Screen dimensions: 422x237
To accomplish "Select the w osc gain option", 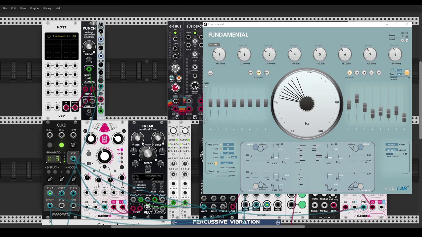I will (379, 72).
